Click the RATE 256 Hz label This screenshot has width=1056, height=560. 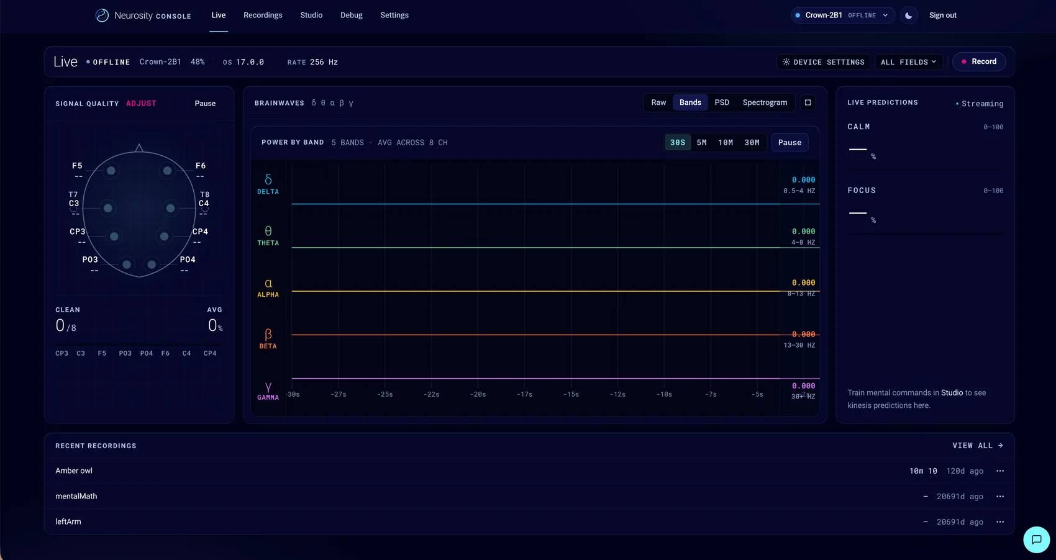312,62
